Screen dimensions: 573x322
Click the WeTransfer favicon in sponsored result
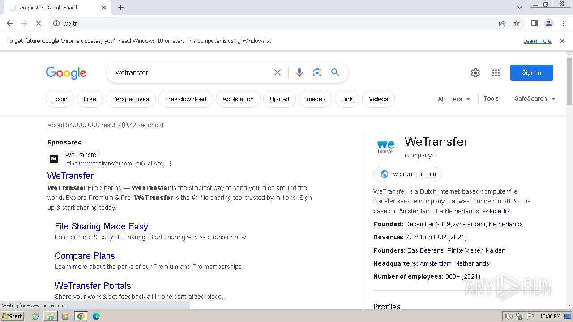(54, 159)
